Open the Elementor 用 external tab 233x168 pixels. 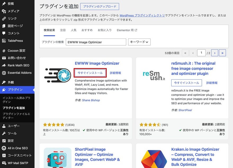click(127, 30)
